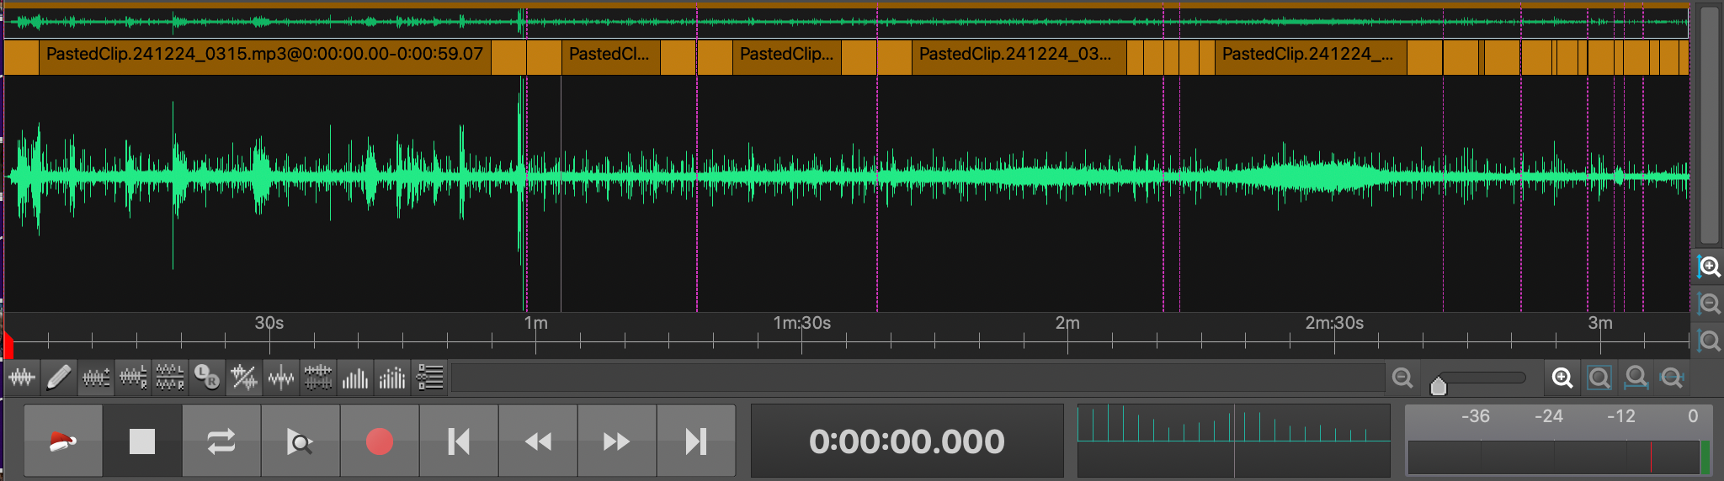
Task: Click the fast-forward button
Action: [x=617, y=441]
